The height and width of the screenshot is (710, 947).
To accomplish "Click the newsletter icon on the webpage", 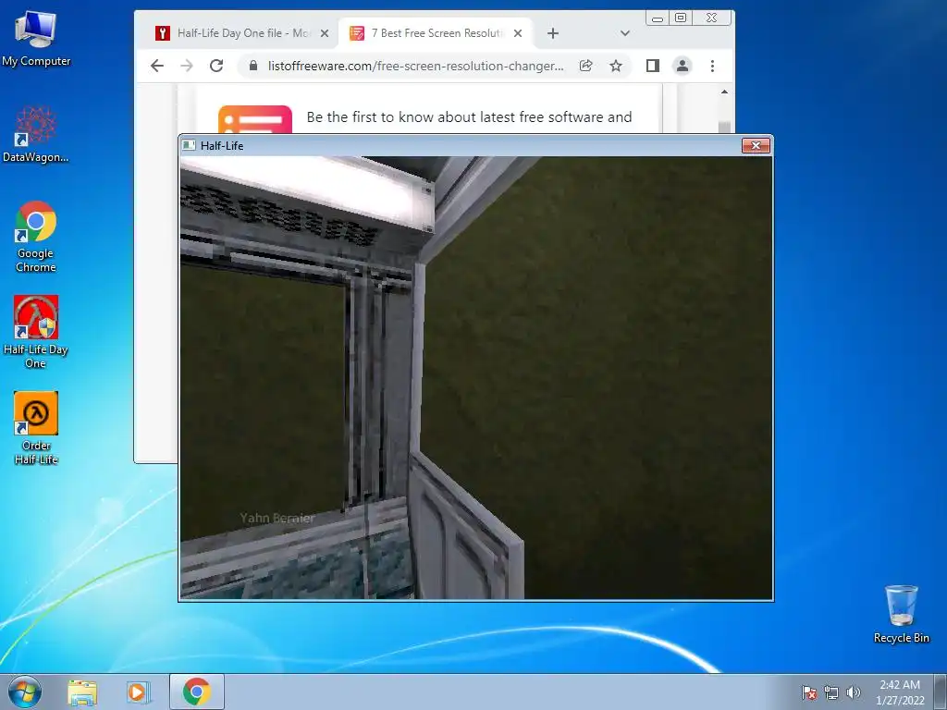I will click(255, 119).
